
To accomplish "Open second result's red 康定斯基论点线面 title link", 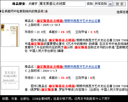I will point(50,67).
